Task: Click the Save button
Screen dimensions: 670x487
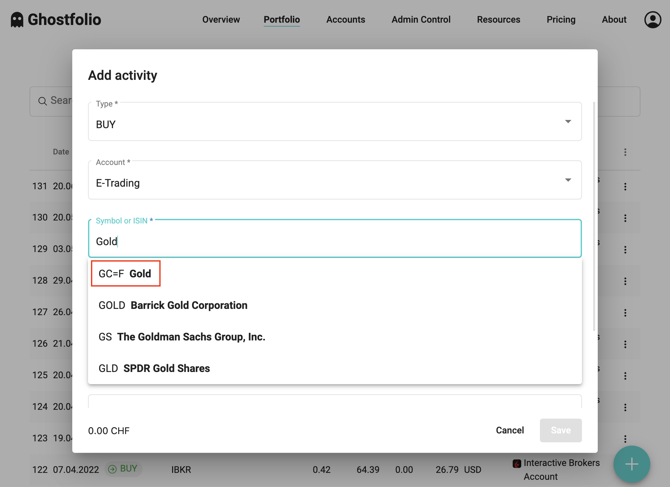Action: click(561, 430)
